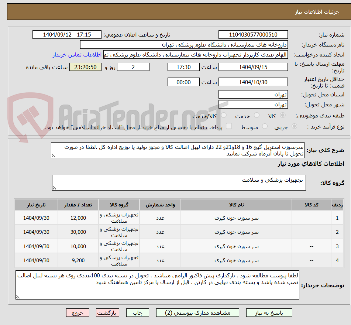Click the remaining time countdown 23:20:50

click(85, 67)
